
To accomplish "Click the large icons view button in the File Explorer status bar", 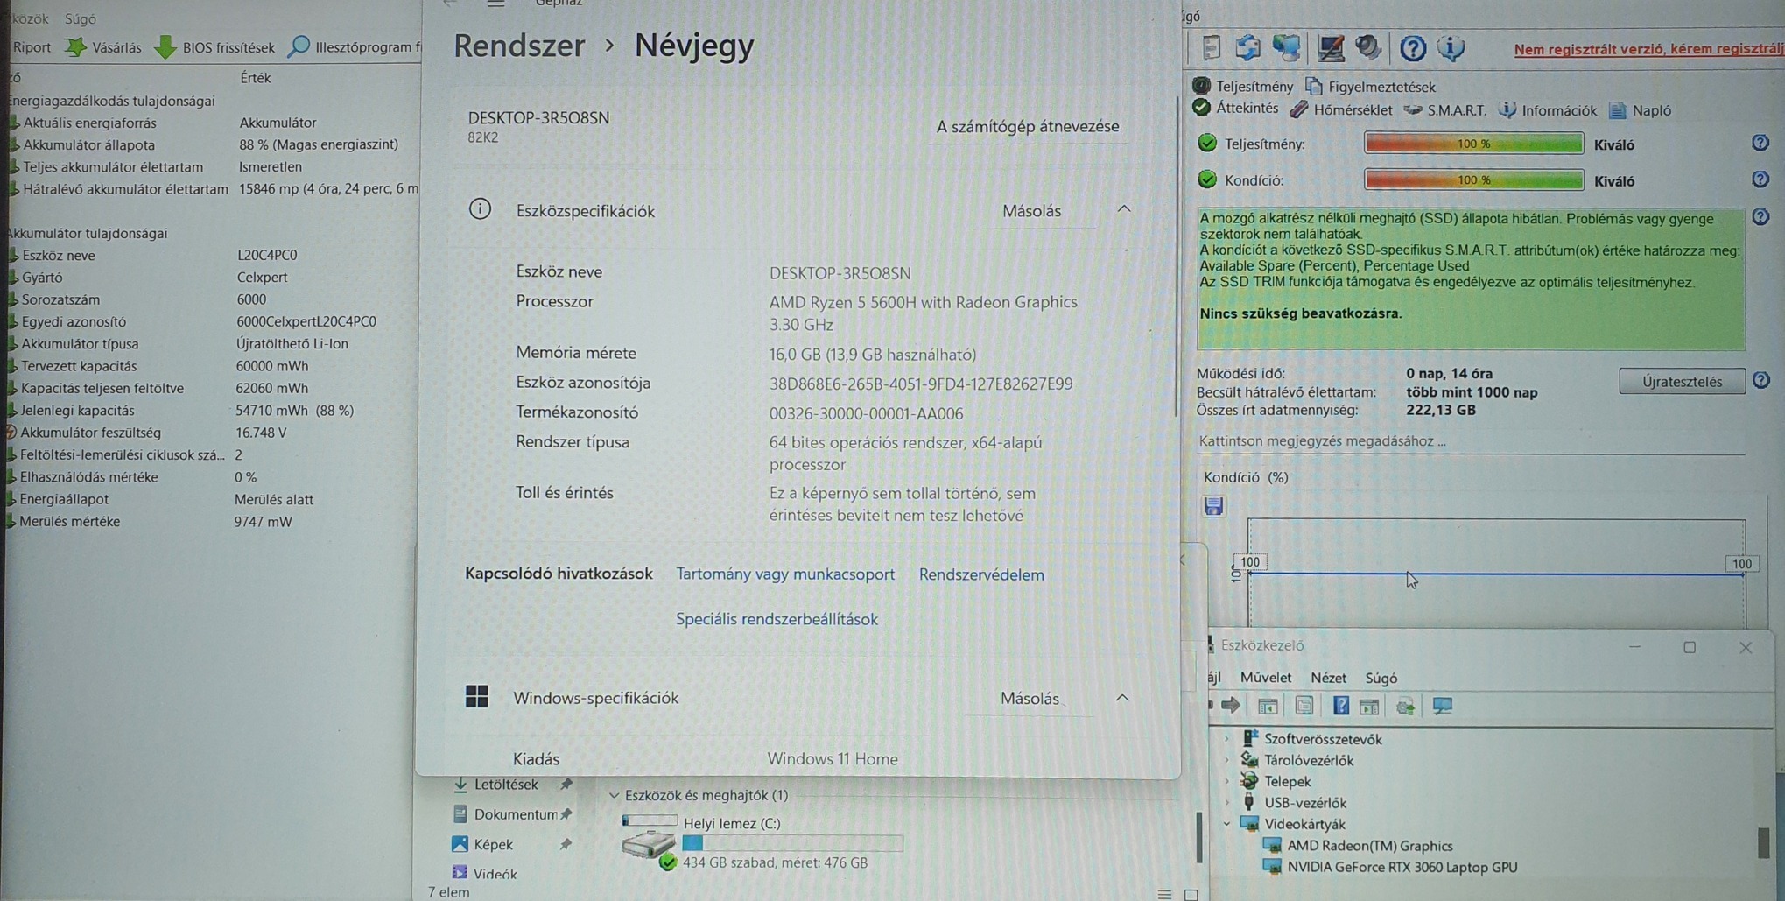I will click(x=1191, y=894).
